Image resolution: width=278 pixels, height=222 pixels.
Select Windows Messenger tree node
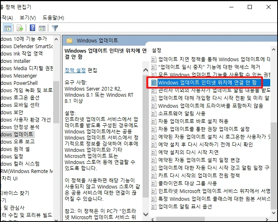tap(18, 76)
